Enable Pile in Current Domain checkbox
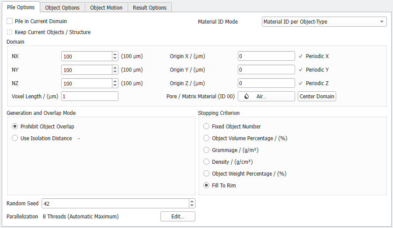Viewport: 393px width, 228px height. (10, 21)
